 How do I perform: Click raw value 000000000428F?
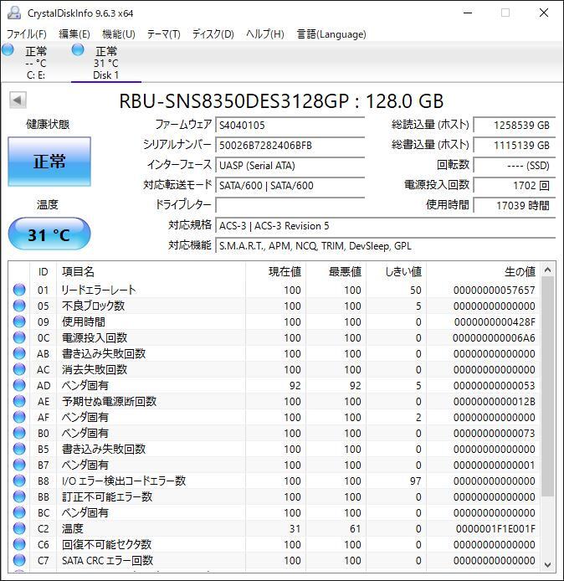click(x=495, y=321)
